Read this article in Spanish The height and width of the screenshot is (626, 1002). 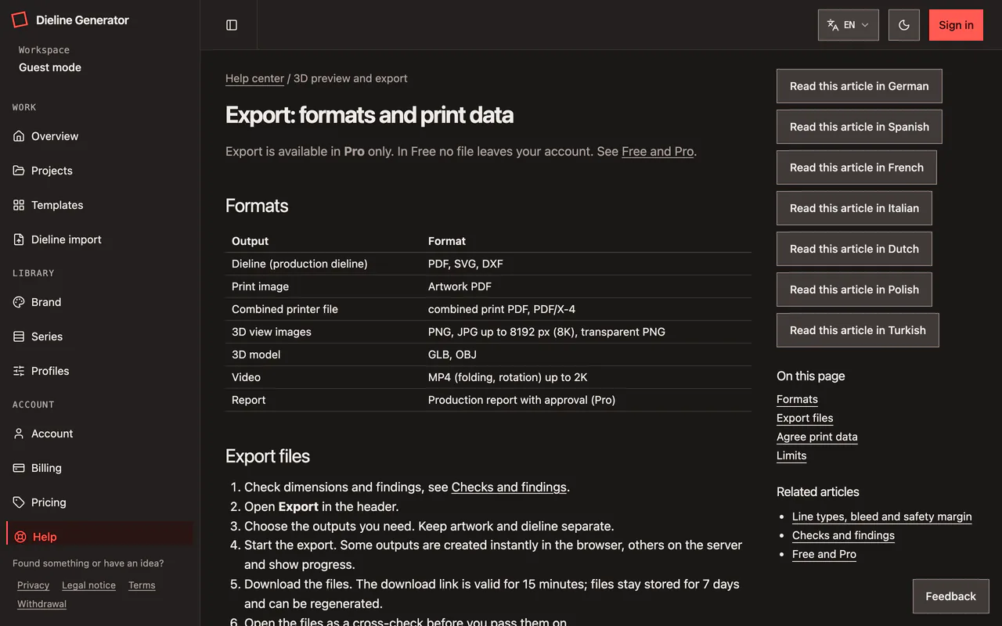859,127
